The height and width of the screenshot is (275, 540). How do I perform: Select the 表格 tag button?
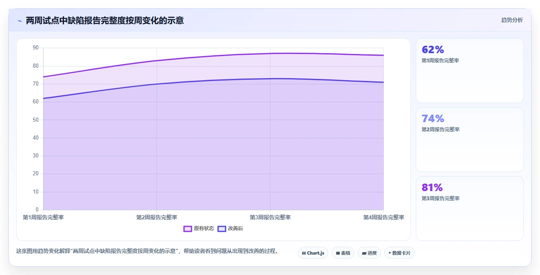tap(343, 253)
